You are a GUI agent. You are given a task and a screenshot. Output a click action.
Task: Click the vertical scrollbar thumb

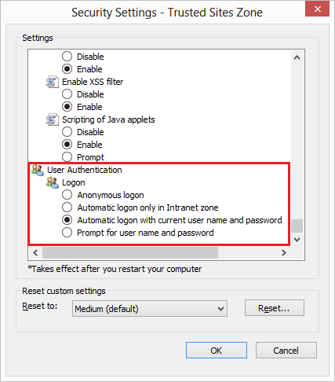click(x=297, y=226)
